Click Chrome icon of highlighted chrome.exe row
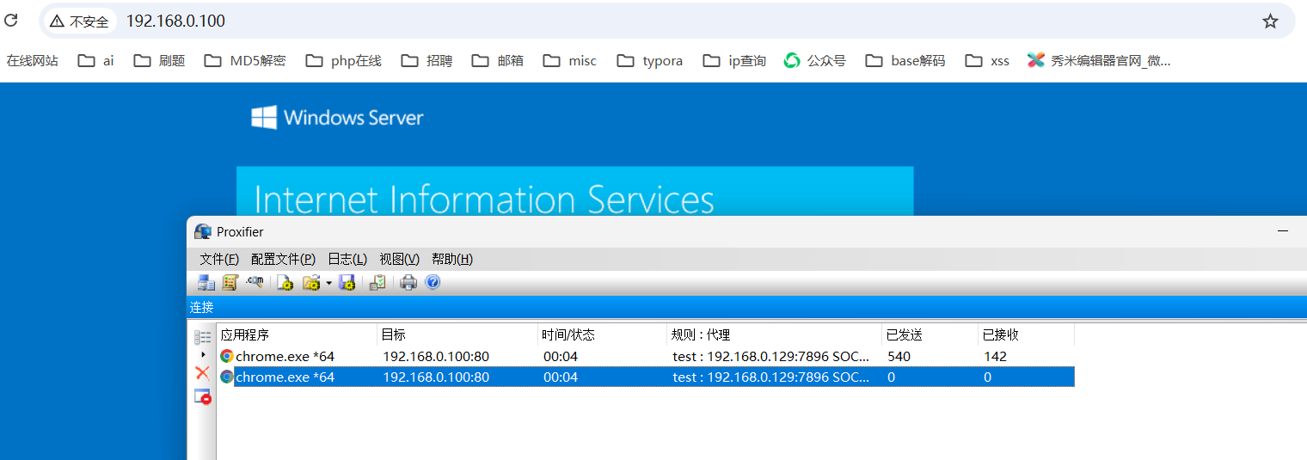Viewport: 1307px width, 460px height. tap(227, 377)
